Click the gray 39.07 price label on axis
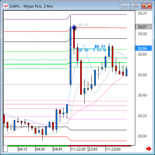Screen dimensions: 155x155 144,27
